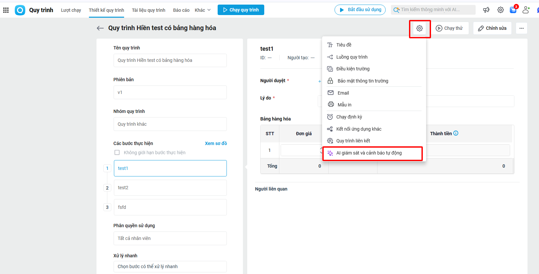This screenshot has width=539, height=274.
Task: Click the announcements megaphone icon
Action: pyautogui.click(x=486, y=10)
